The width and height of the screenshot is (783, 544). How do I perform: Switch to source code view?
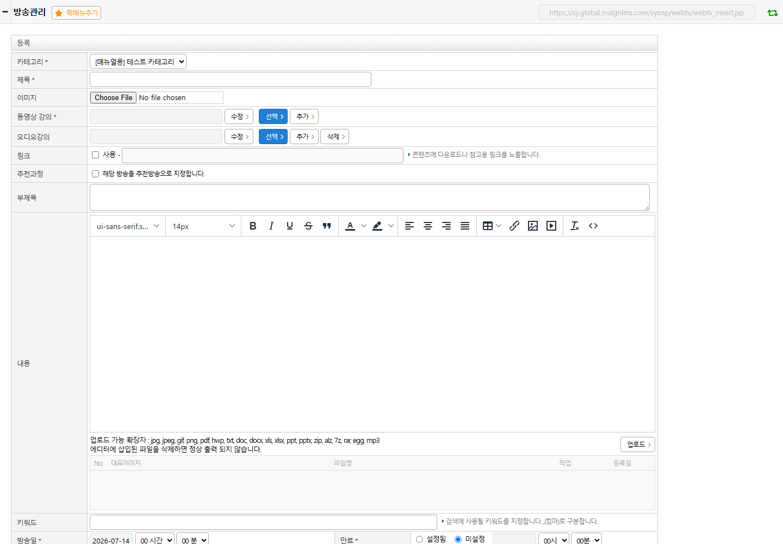593,226
